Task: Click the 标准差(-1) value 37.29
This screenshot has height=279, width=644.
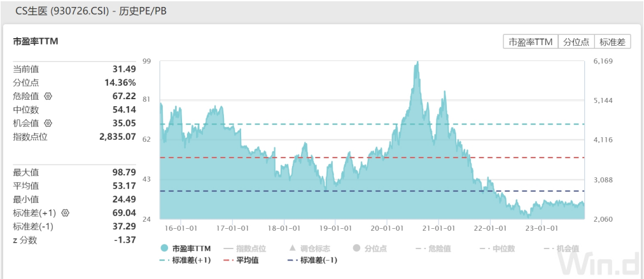Action: click(125, 226)
